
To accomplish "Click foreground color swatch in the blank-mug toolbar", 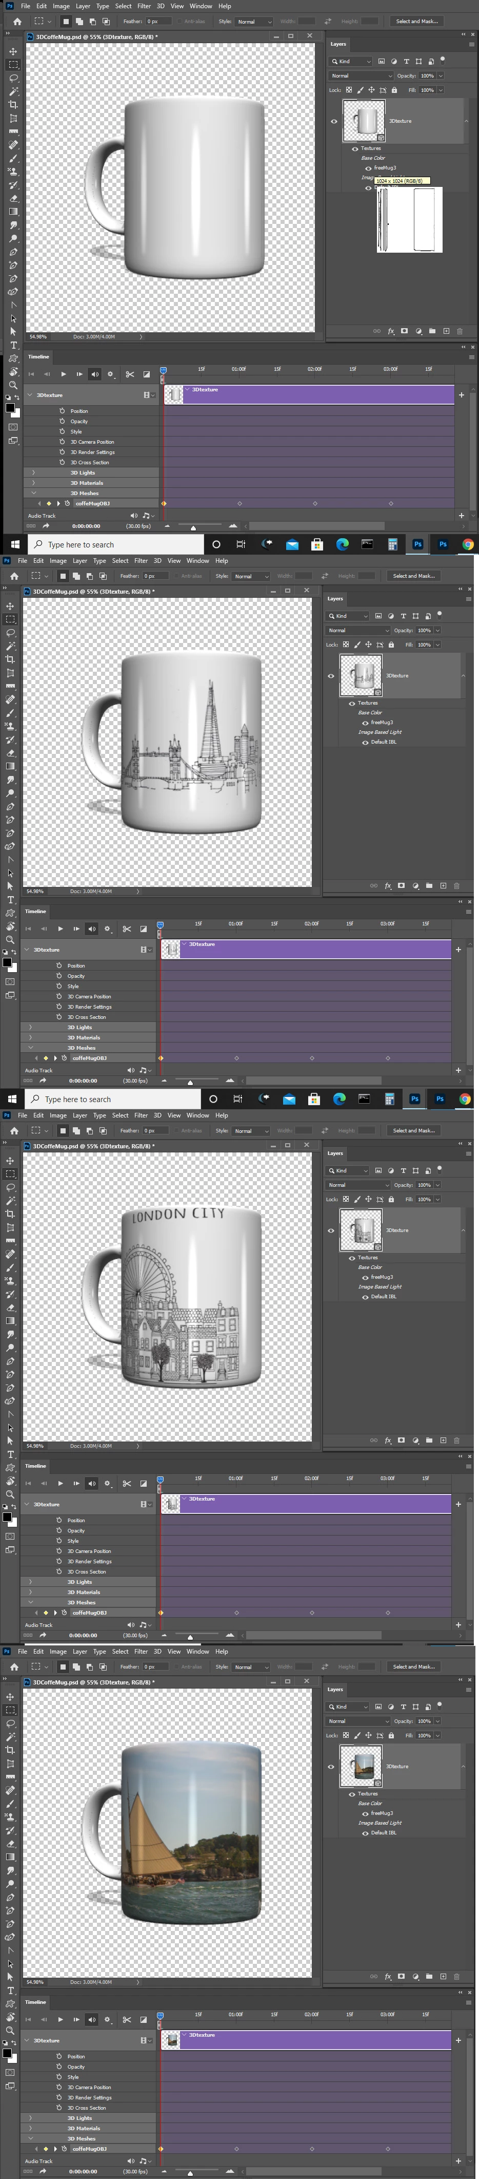I will coord(10,407).
